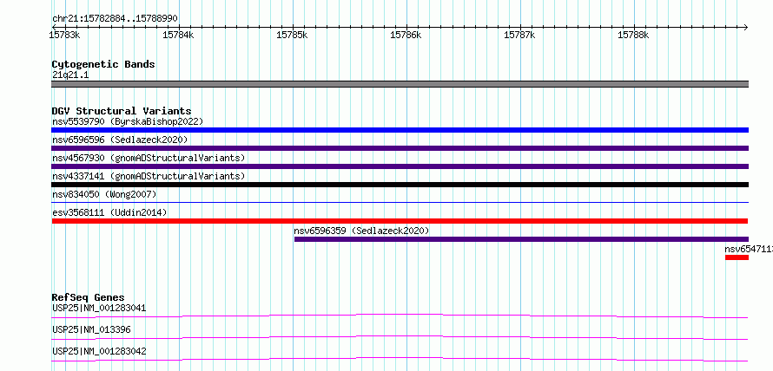Click the DGV Structural Variants track title

[122, 111]
